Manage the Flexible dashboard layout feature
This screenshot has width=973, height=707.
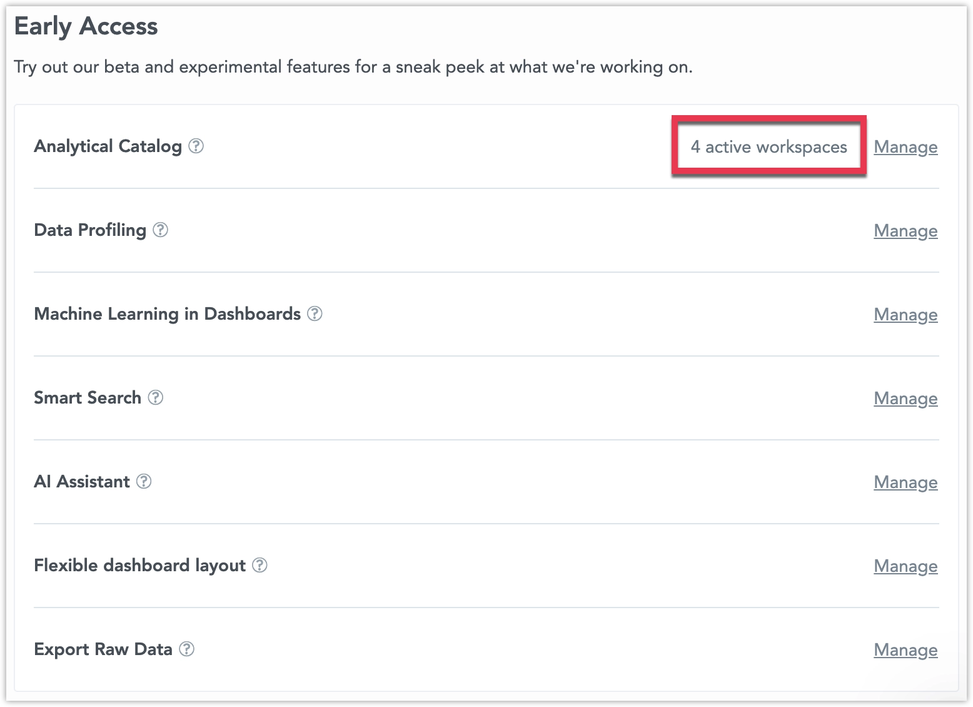click(x=905, y=566)
